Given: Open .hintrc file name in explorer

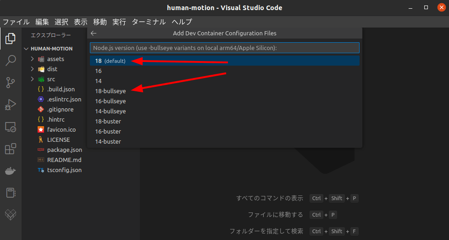Looking at the screenshot, I should point(56,119).
